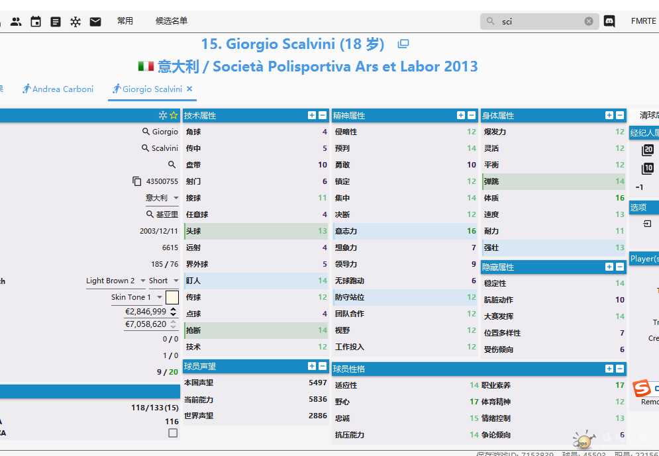Viewport: 659px width, 456px height.
Task: Click the date of birth field 2003/12/11
Action: [159, 231]
